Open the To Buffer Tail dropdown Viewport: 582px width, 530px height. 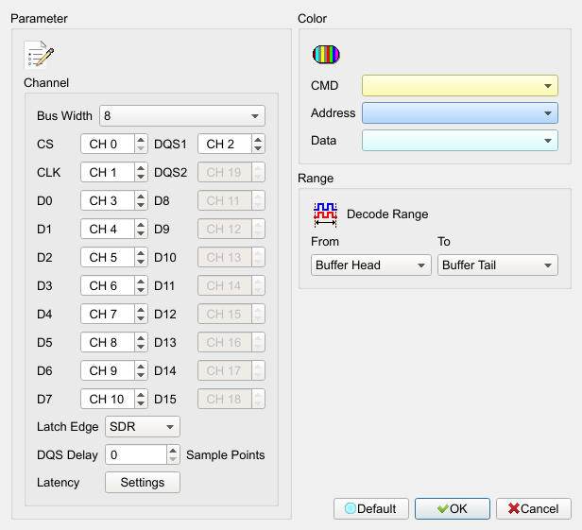(x=498, y=265)
